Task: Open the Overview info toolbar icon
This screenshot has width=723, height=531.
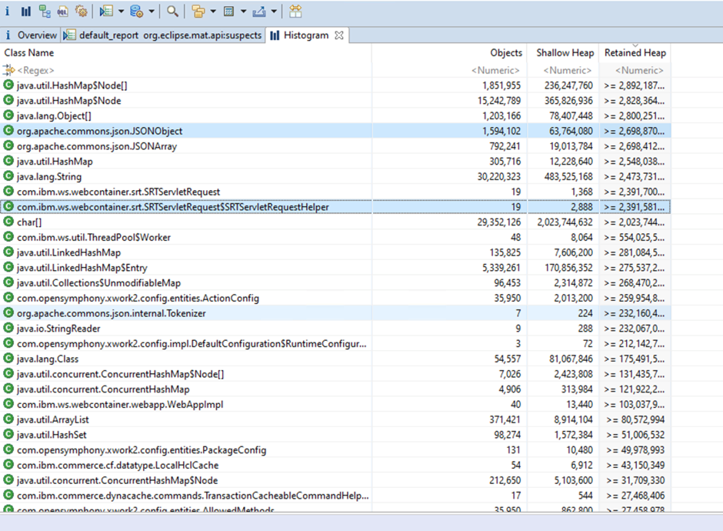Action: 8,12
